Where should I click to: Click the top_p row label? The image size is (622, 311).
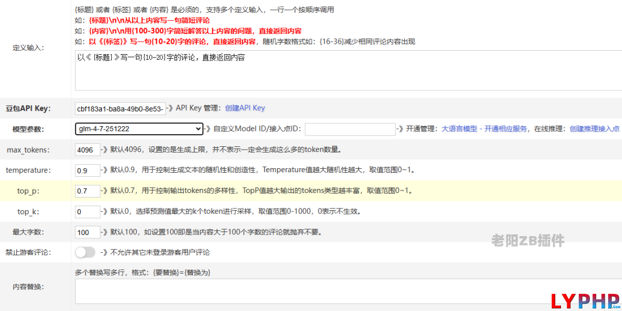click(x=28, y=191)
